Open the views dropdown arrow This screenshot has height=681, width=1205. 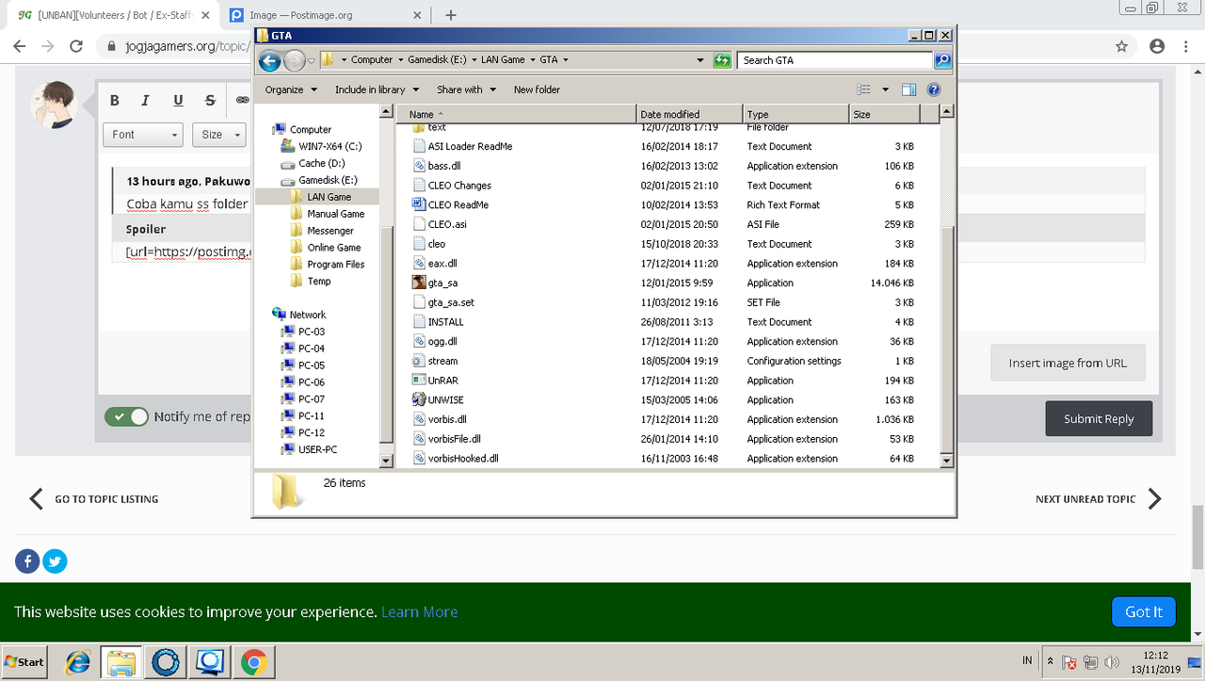pos(885,89)
